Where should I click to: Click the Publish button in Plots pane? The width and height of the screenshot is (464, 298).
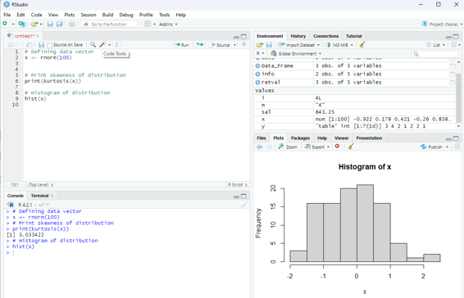point(434,147)
